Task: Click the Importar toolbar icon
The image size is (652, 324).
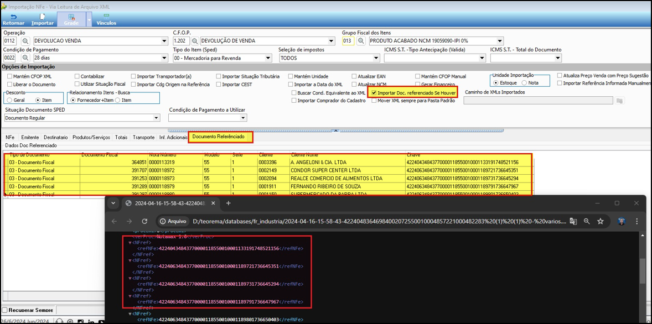Action: coord(43,20)
